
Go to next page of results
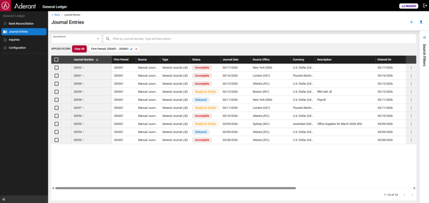click(412, 195)
